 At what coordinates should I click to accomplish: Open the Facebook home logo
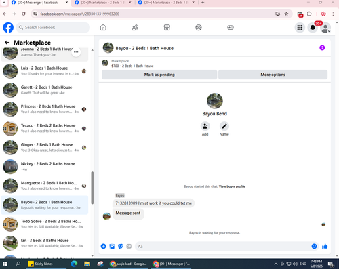8,28
